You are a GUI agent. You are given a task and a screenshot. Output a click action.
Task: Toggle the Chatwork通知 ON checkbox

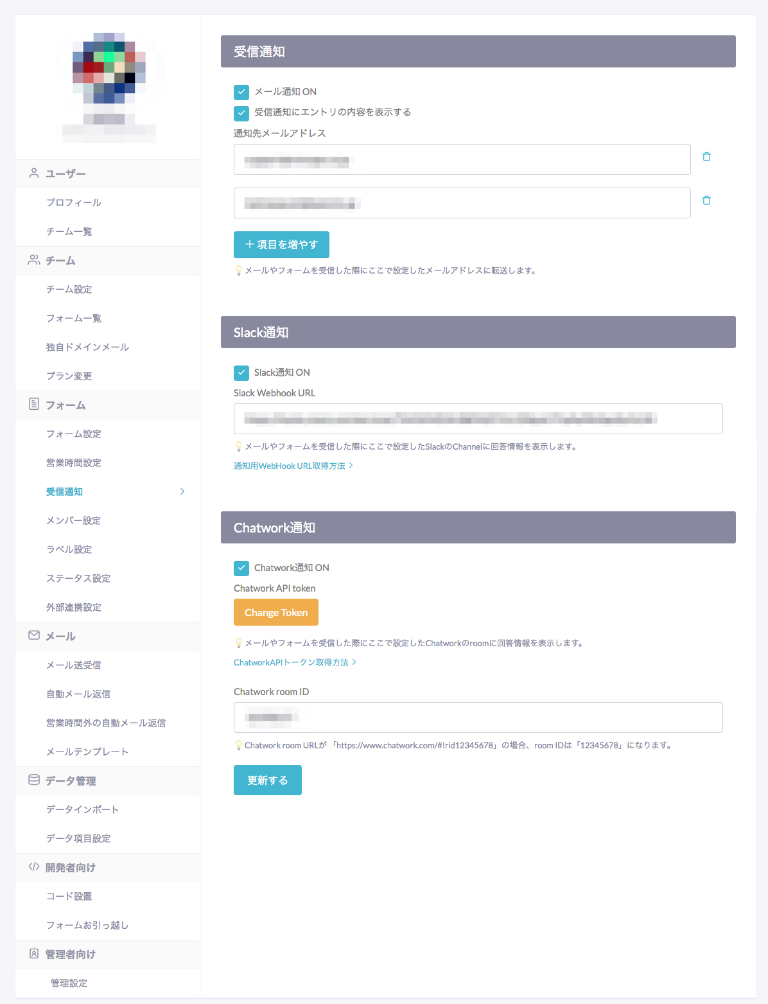[x=241, y=568]
